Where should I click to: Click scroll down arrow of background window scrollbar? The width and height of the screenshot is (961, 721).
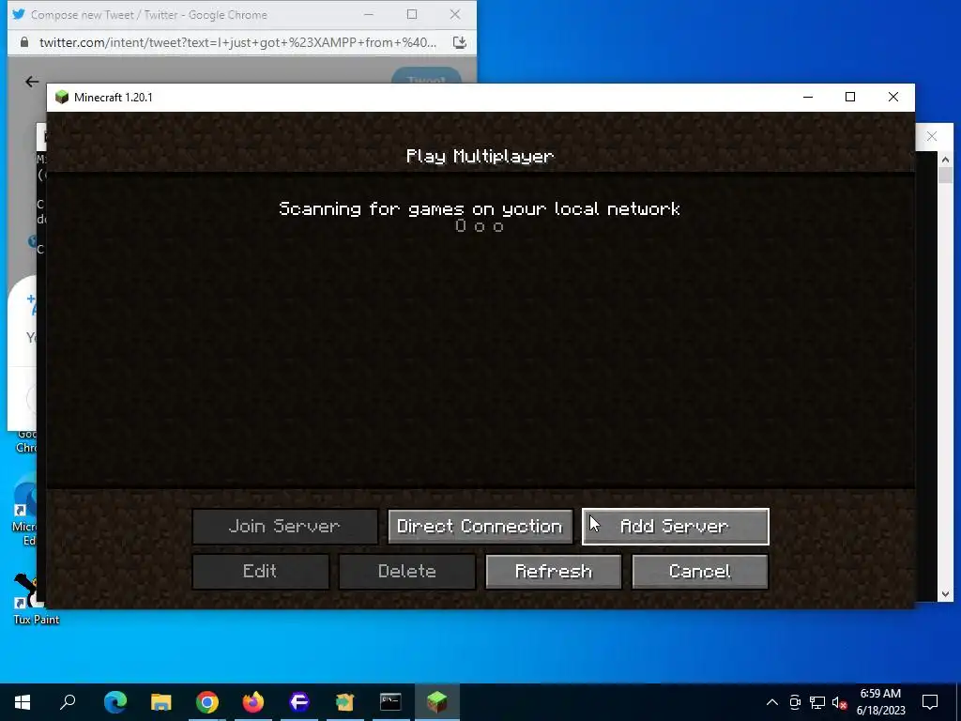(x=945, y=593)
